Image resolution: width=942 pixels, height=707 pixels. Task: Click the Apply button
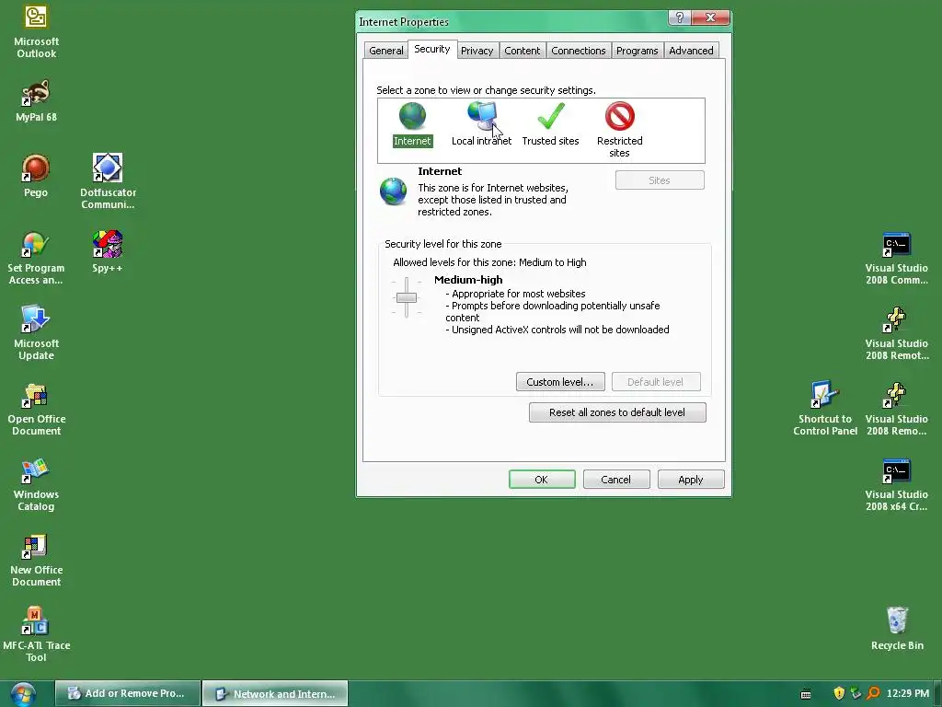[690, 479]
